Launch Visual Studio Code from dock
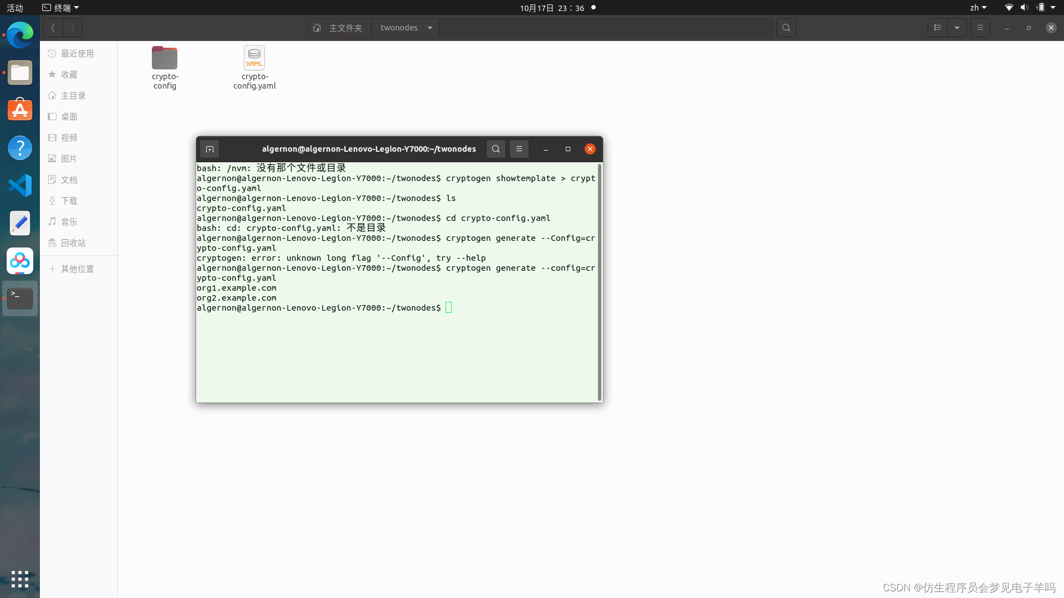The width and height of the screenshot is (1064, 598). tap(20, 185)
